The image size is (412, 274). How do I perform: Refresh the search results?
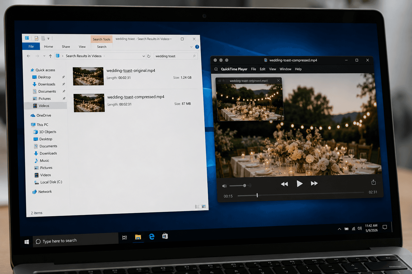click(149, 56)
